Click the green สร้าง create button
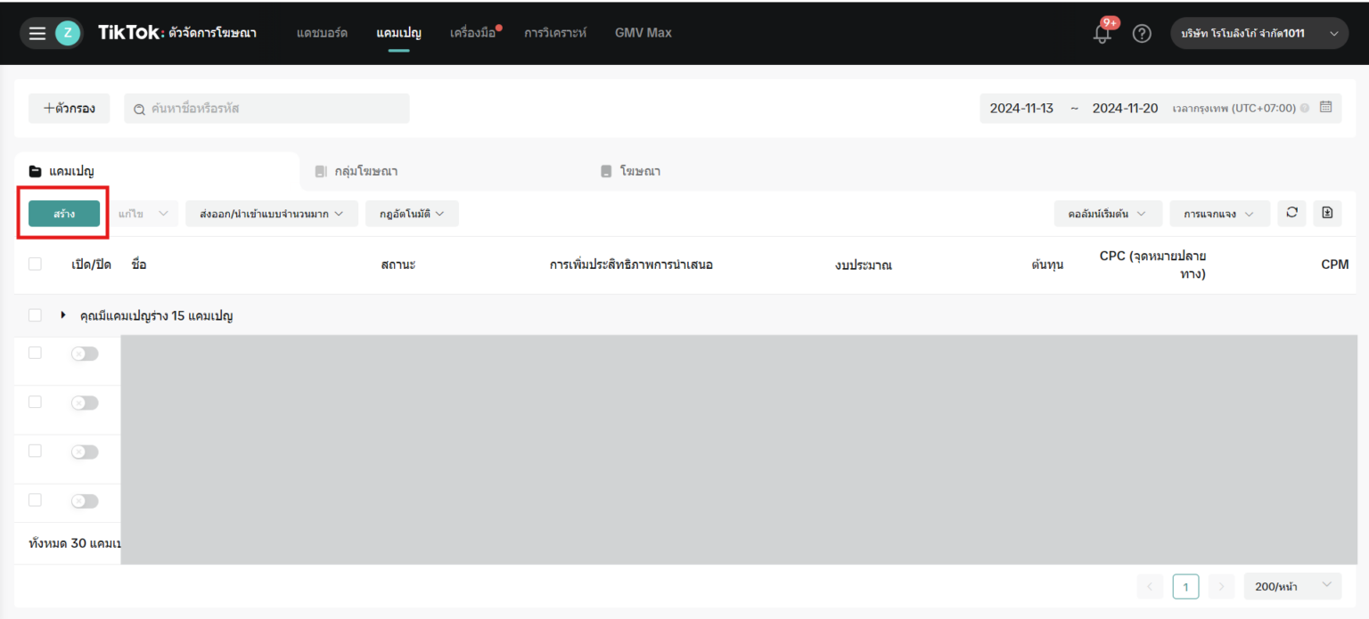 point(62,213)
